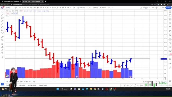Click the trash remove drawings icon
172x97 pixels.
[x=2, y=57]
